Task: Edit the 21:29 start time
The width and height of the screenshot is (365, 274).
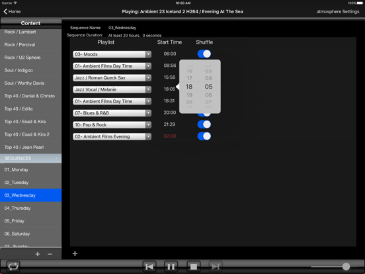Action: click(169, 124)
